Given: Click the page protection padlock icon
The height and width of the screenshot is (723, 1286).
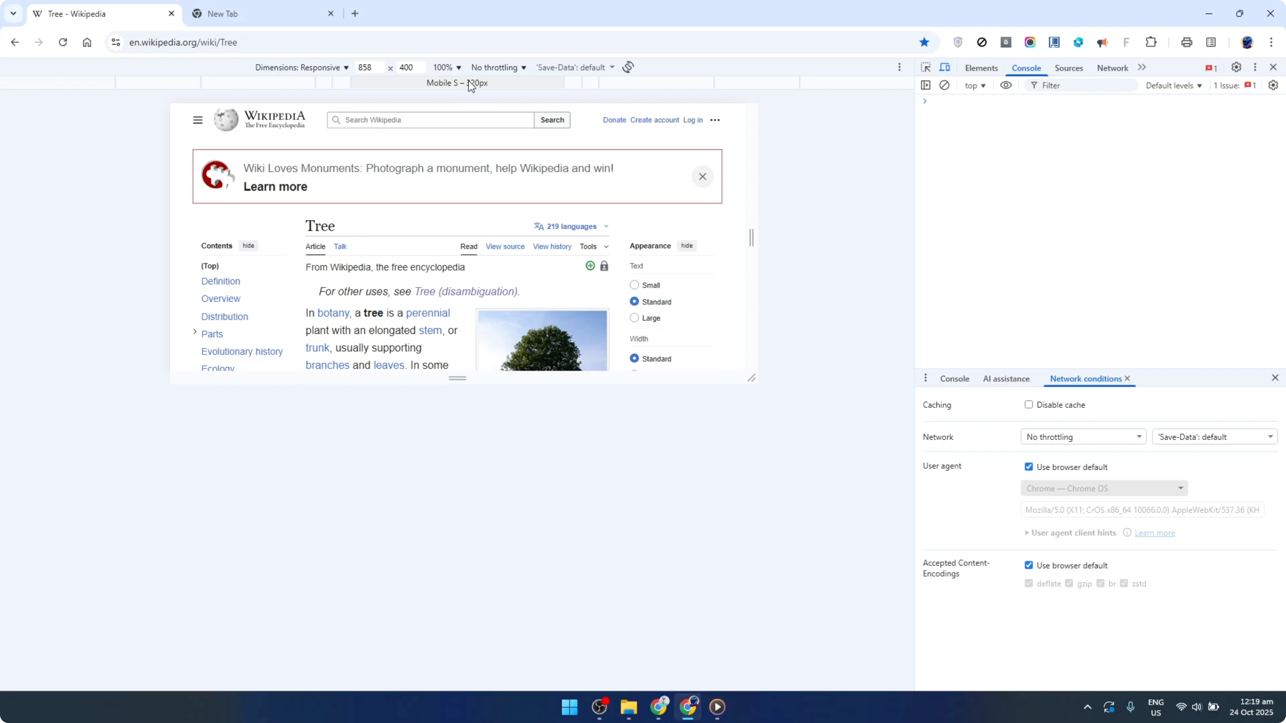Looking at the screenshot, I should pos(604,266).
